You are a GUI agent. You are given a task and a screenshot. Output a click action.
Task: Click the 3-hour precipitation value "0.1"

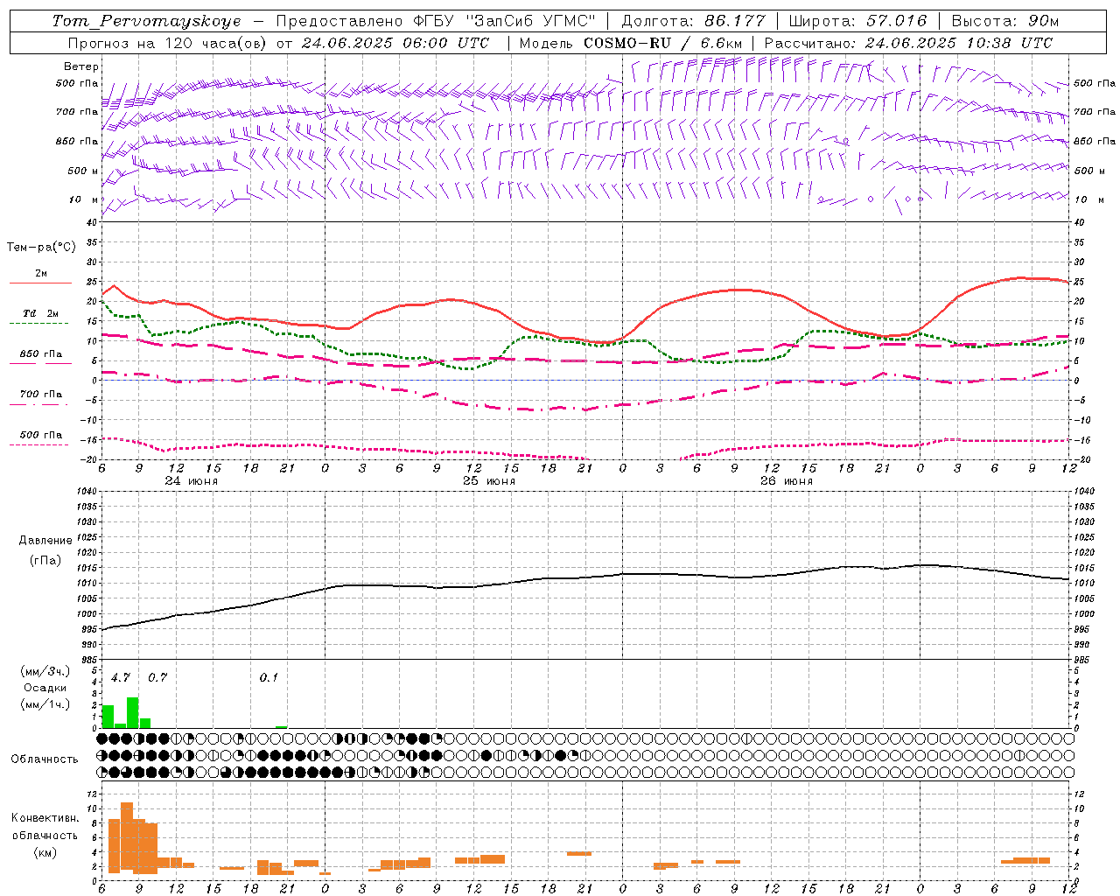(269, 677)
